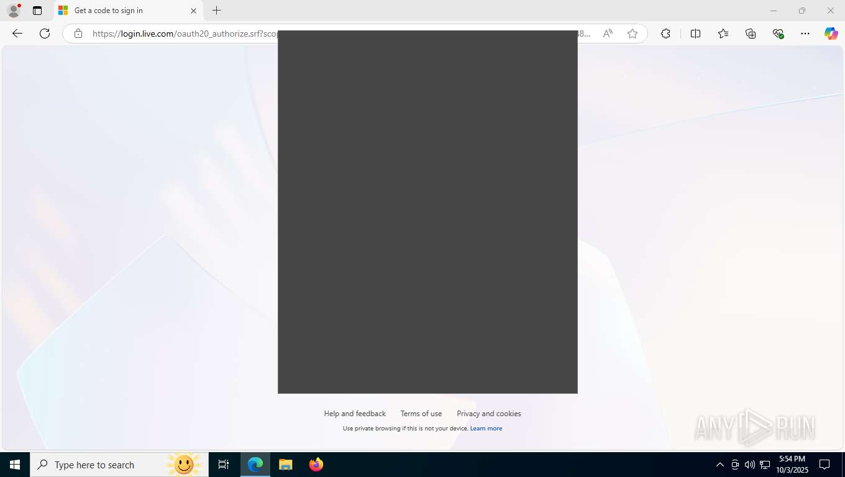Viewport: 845px width, 477px height.
Task: Minimize the Edge window
Action: pos(774,11)
